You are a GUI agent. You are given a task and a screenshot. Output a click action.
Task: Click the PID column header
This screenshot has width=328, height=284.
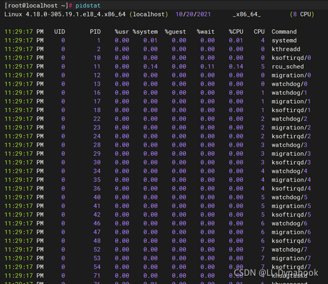95,31
